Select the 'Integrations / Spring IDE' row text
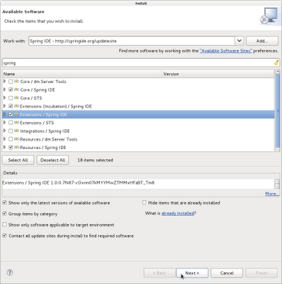 (45, 131)
